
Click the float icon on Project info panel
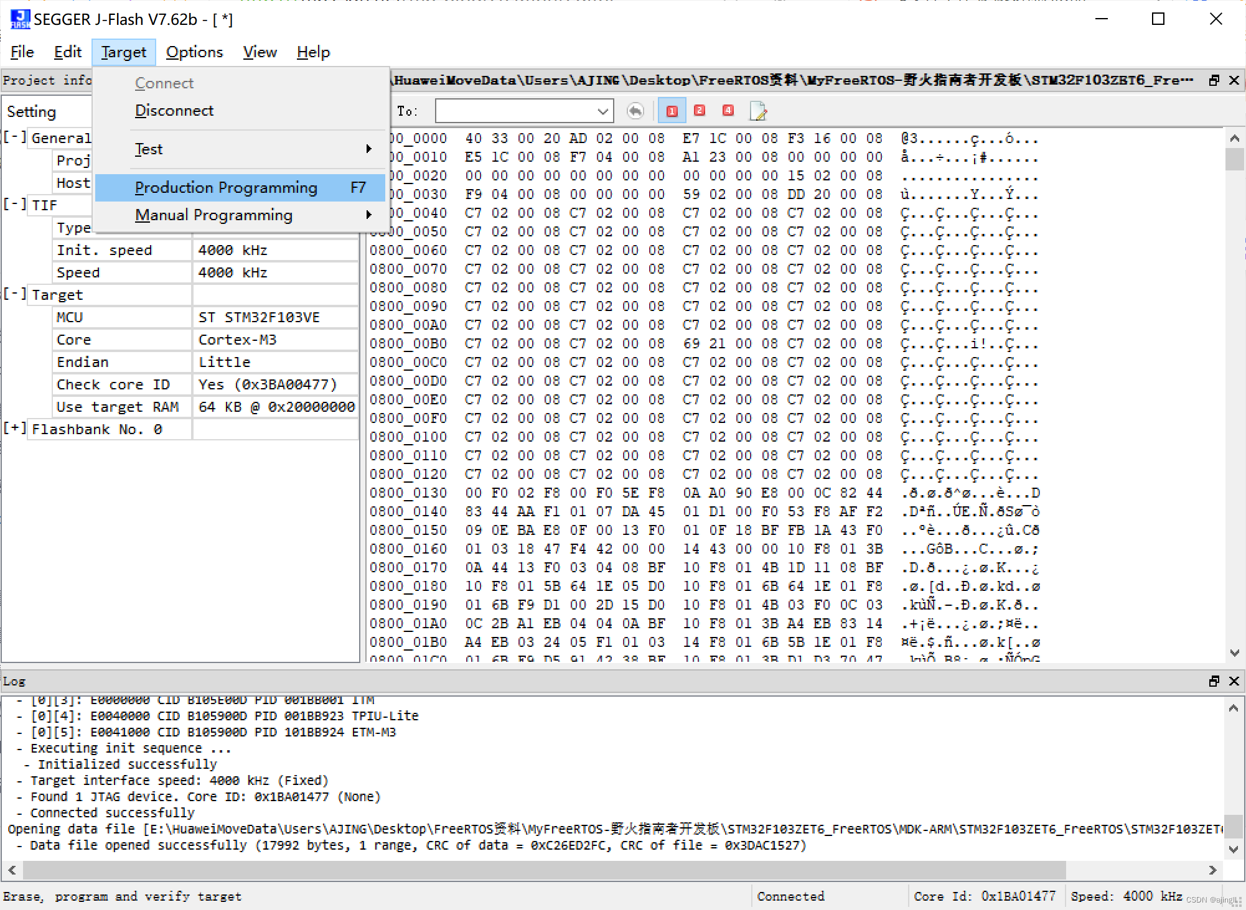click(x=1213, y=80)
